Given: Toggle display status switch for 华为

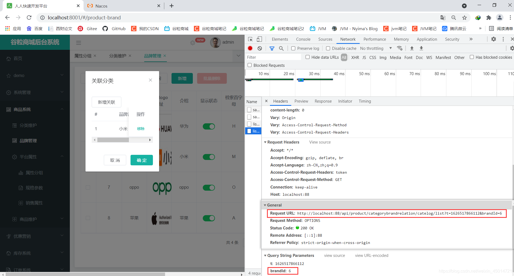Looking at the screenshot, I should 209,126.
